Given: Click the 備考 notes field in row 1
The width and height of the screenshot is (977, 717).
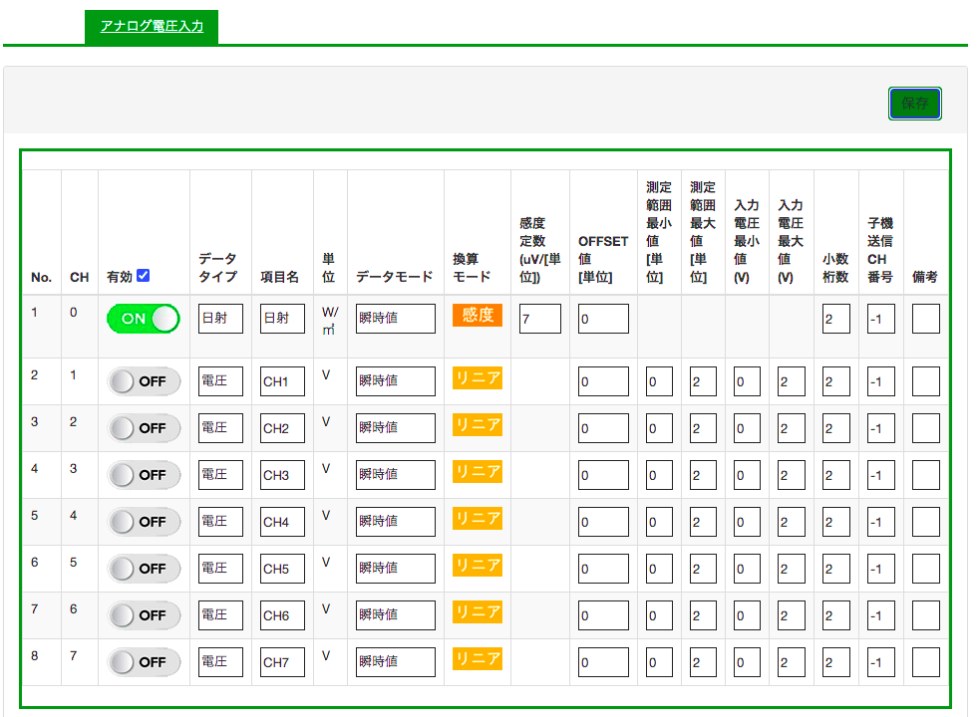Looking at the screenshot, I should [925, 319].
